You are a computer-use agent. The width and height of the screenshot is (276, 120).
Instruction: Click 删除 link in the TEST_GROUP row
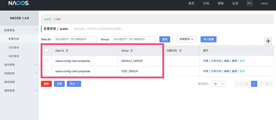click(x=234, y=71)
